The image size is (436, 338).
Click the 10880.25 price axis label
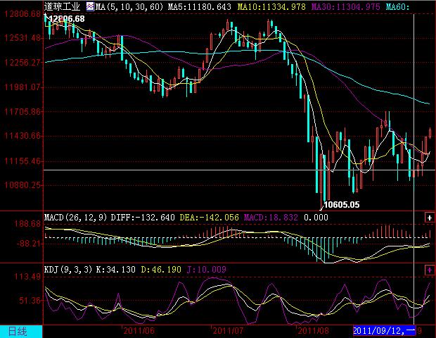[x=23, y=185]
